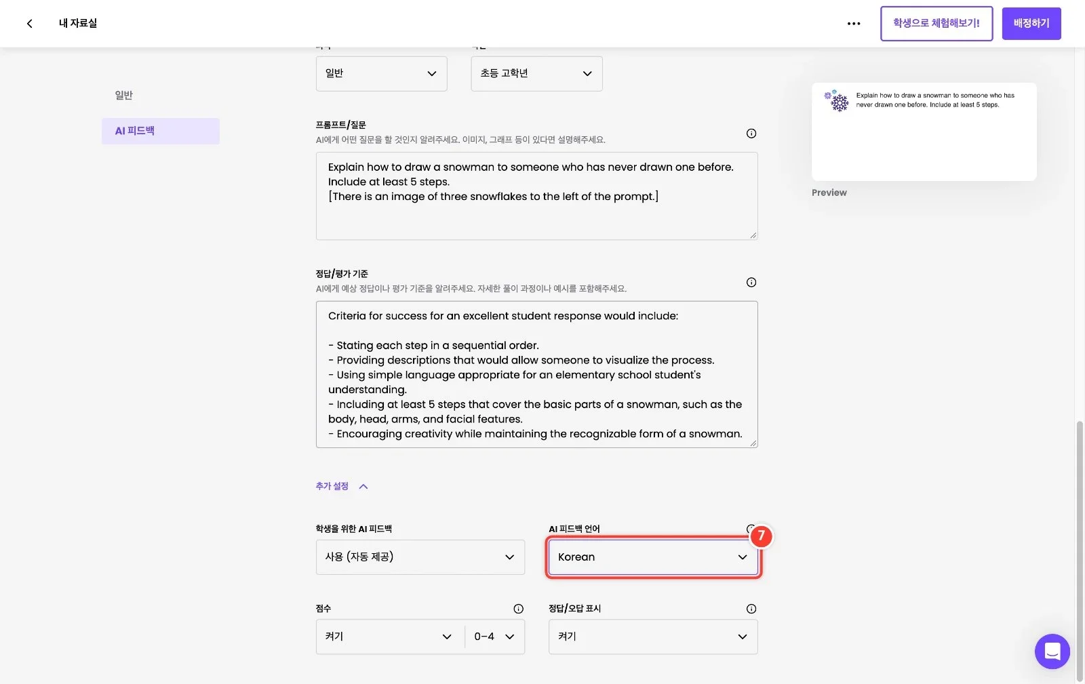Open the 켜기 score toggle dropdown

(x=390, y=637)
